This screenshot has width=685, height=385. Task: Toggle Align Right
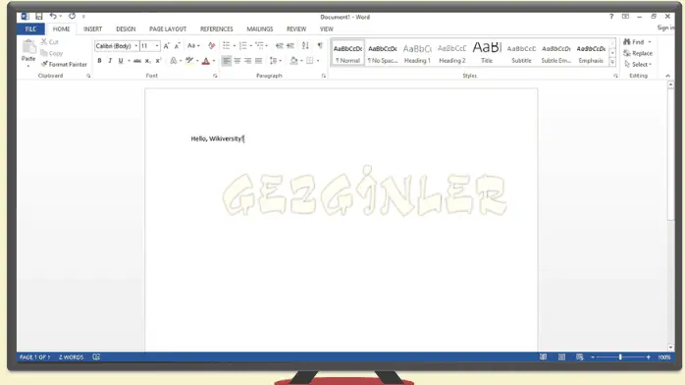point(247,61)
